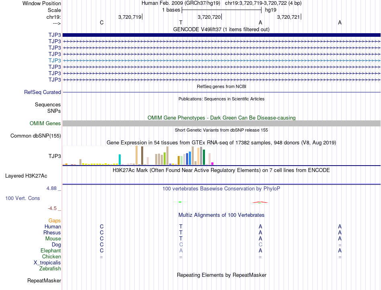Click the gray OMIM Genes bar
Image resolution: width=381 pixels, height=290 pixels.
[221, 124]
